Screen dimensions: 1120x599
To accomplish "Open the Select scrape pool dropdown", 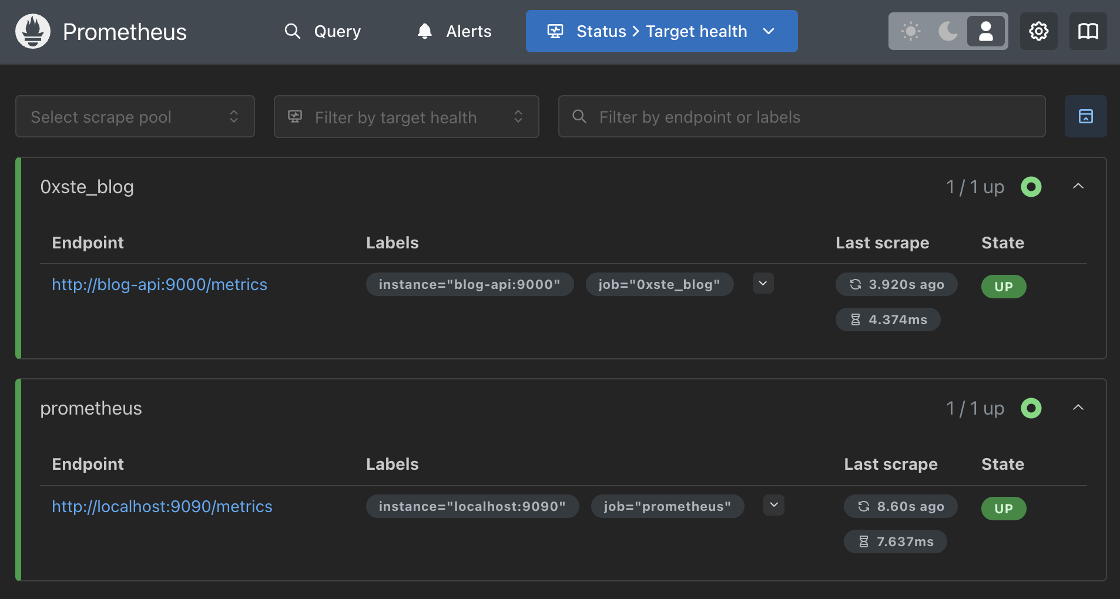I will tap(135, 116).
